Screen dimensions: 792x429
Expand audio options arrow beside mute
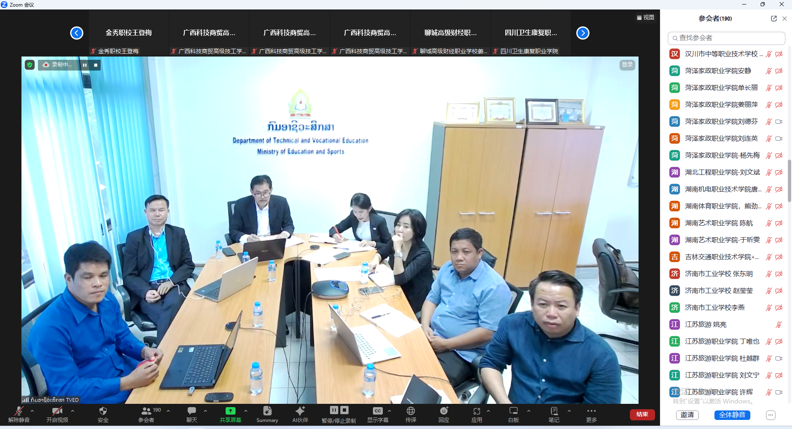click(32, 411)
